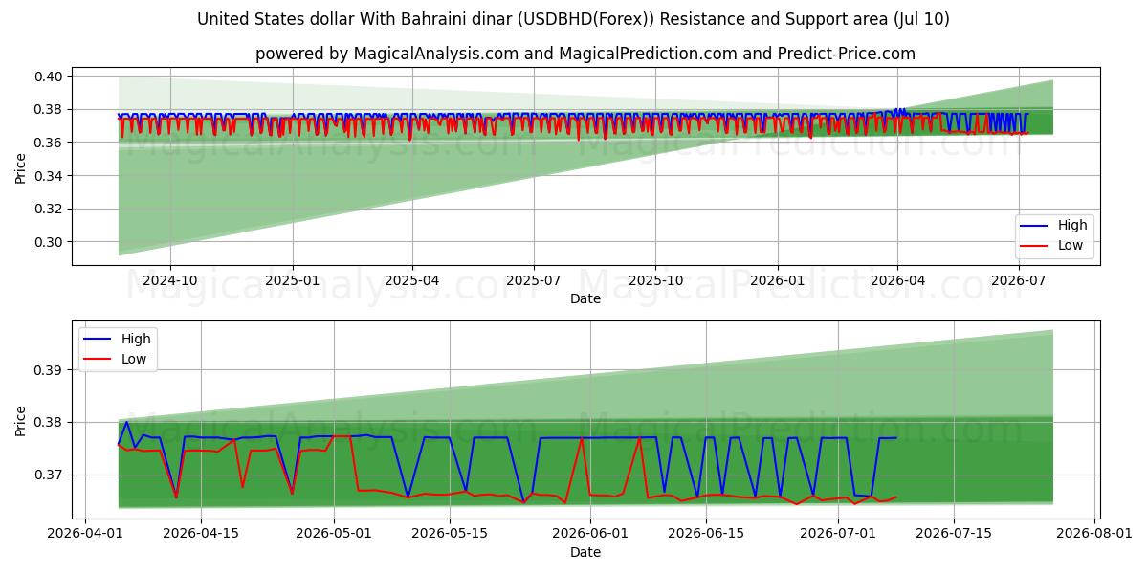Click the chart title mentioning USDBHD(Forex)
The width and height of the screenshot is (1148, 574).
point(573,19)
